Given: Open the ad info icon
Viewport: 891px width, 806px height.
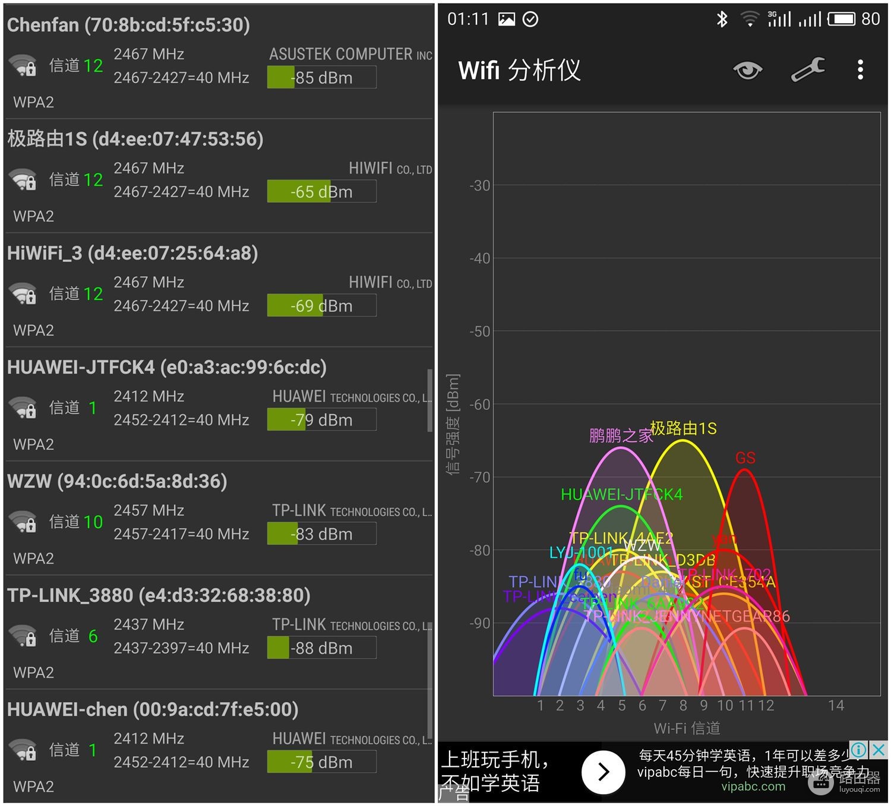Looking at the screenshot, I should [859, 750].
